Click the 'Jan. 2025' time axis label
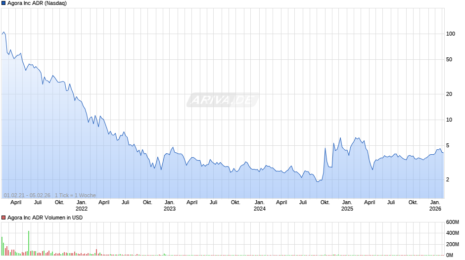Viewport: 465px width, 260px height. point(347,206)
